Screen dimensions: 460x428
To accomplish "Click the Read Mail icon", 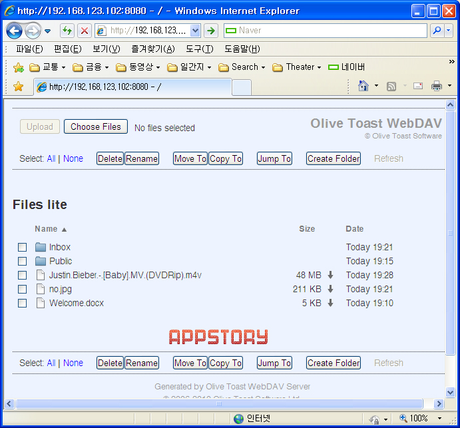I will (x=418, y=86).
